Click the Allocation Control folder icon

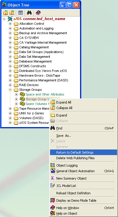(16, 24)
